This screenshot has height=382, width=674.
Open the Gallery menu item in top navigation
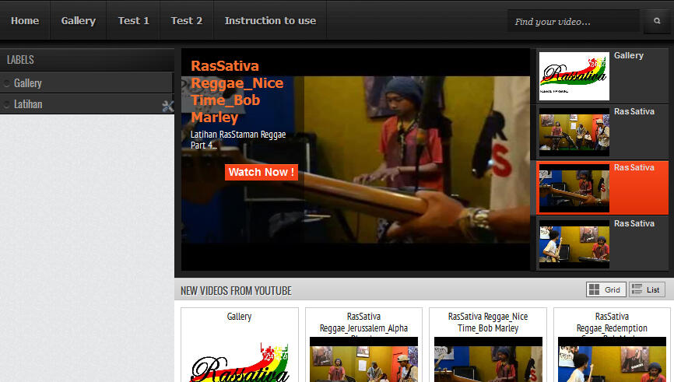79,21
